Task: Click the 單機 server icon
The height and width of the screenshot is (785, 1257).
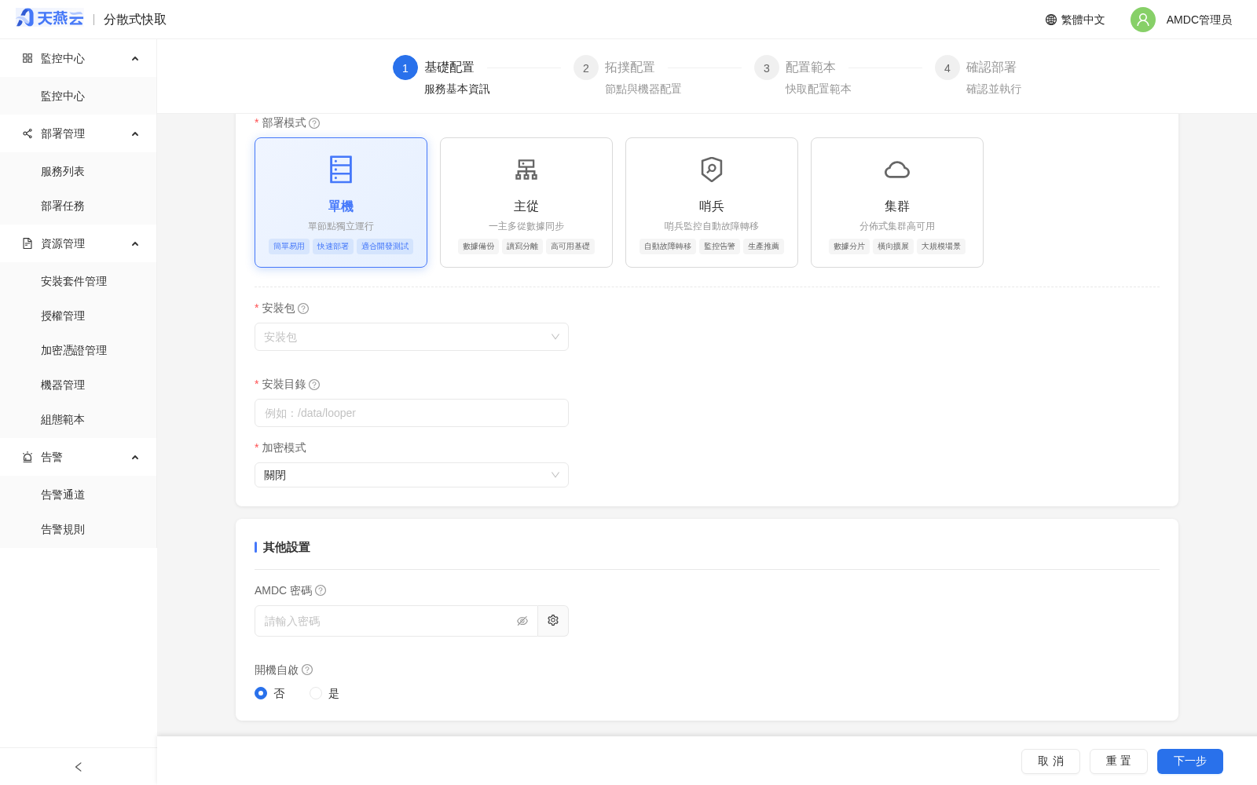Action: [x=341, y=170]
